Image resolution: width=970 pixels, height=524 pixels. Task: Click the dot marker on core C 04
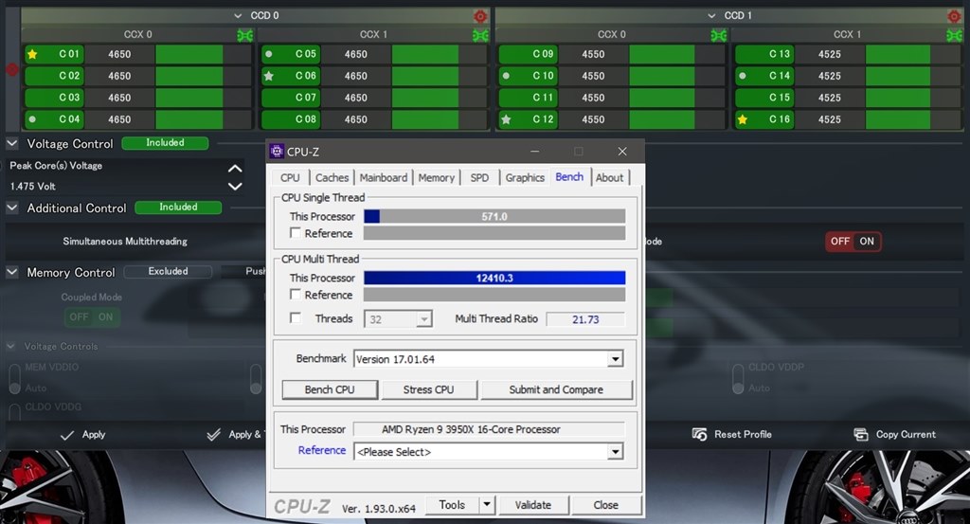point(32,119)
